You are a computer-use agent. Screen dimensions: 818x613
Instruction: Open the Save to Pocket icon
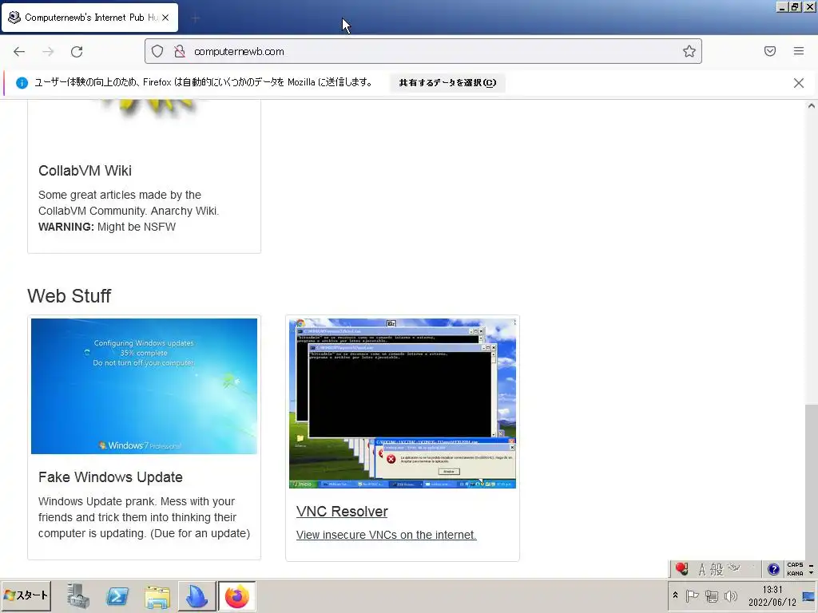(770, 51)
